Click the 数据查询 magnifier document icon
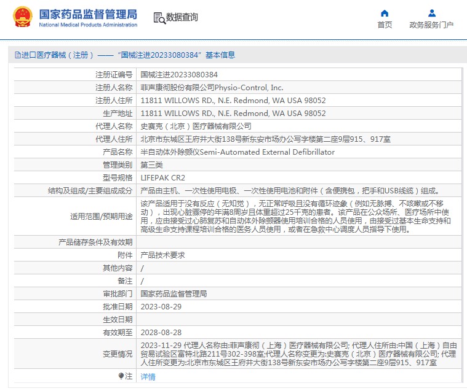This screenshot has height=391, width=467. click(x=159, y=18)
